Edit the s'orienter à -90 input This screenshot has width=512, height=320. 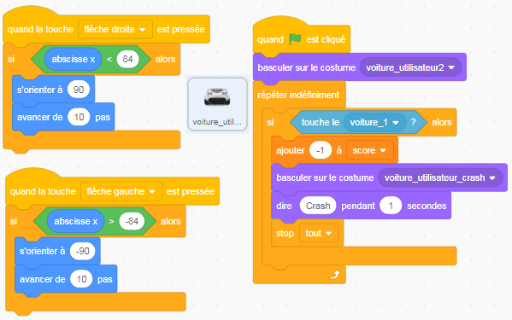coord(82,251)
